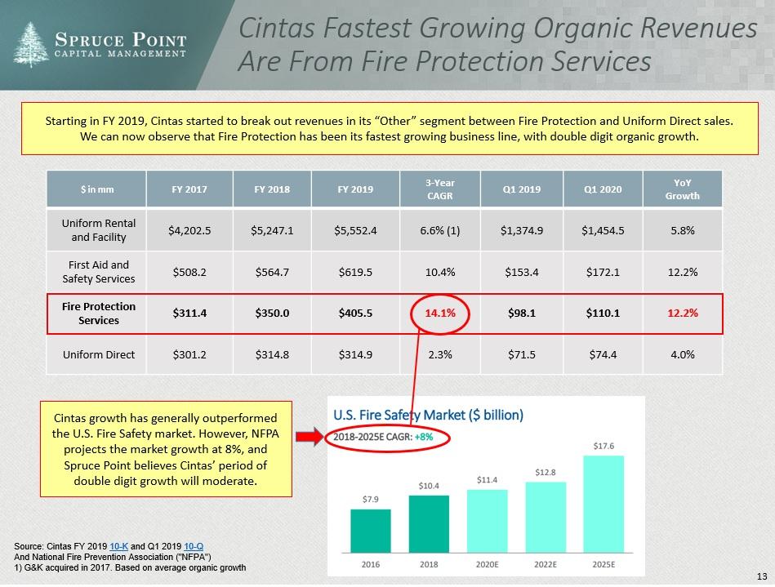Click the $564.7 cell
775x587 pixels.
[x=272, y=272]
